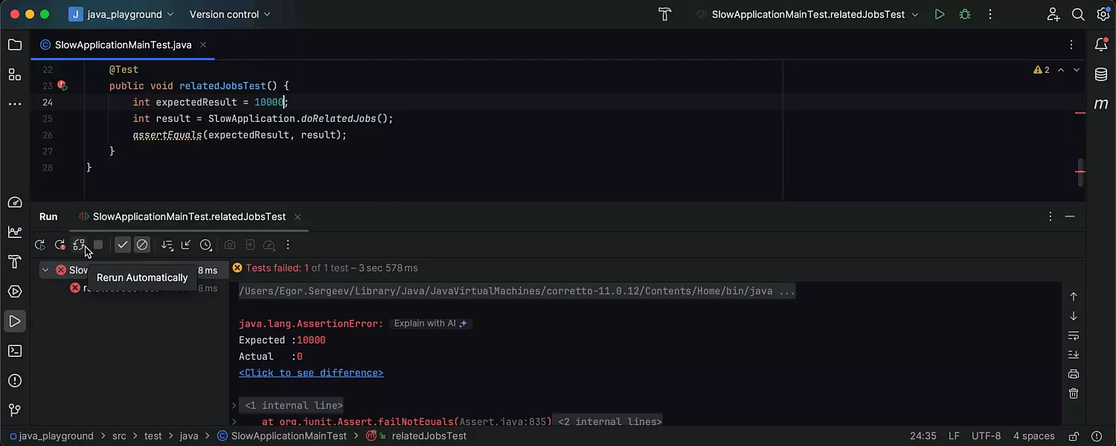
Task: Open test History clock icon
Action: 206,245
